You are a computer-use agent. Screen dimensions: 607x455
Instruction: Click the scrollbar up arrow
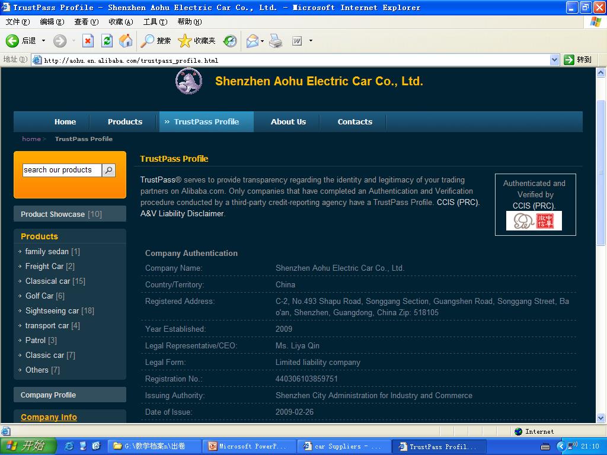601,72
